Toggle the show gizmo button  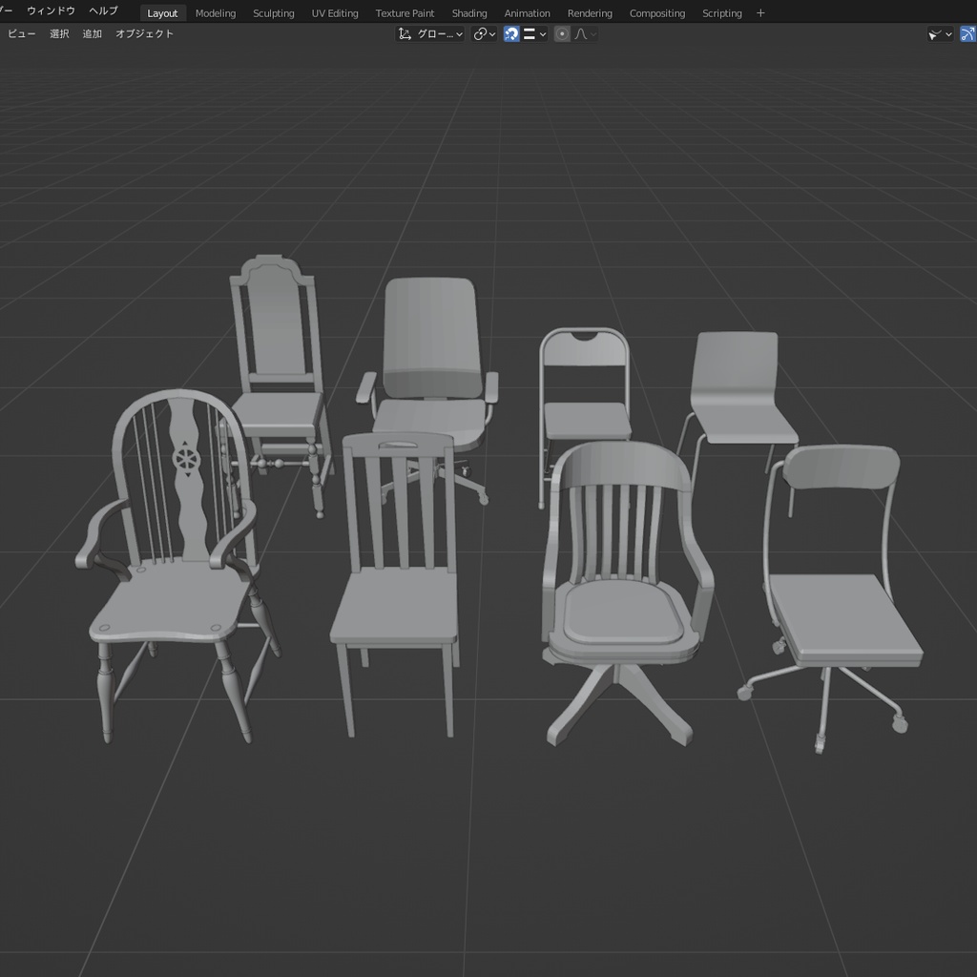[x=967, y=33]
